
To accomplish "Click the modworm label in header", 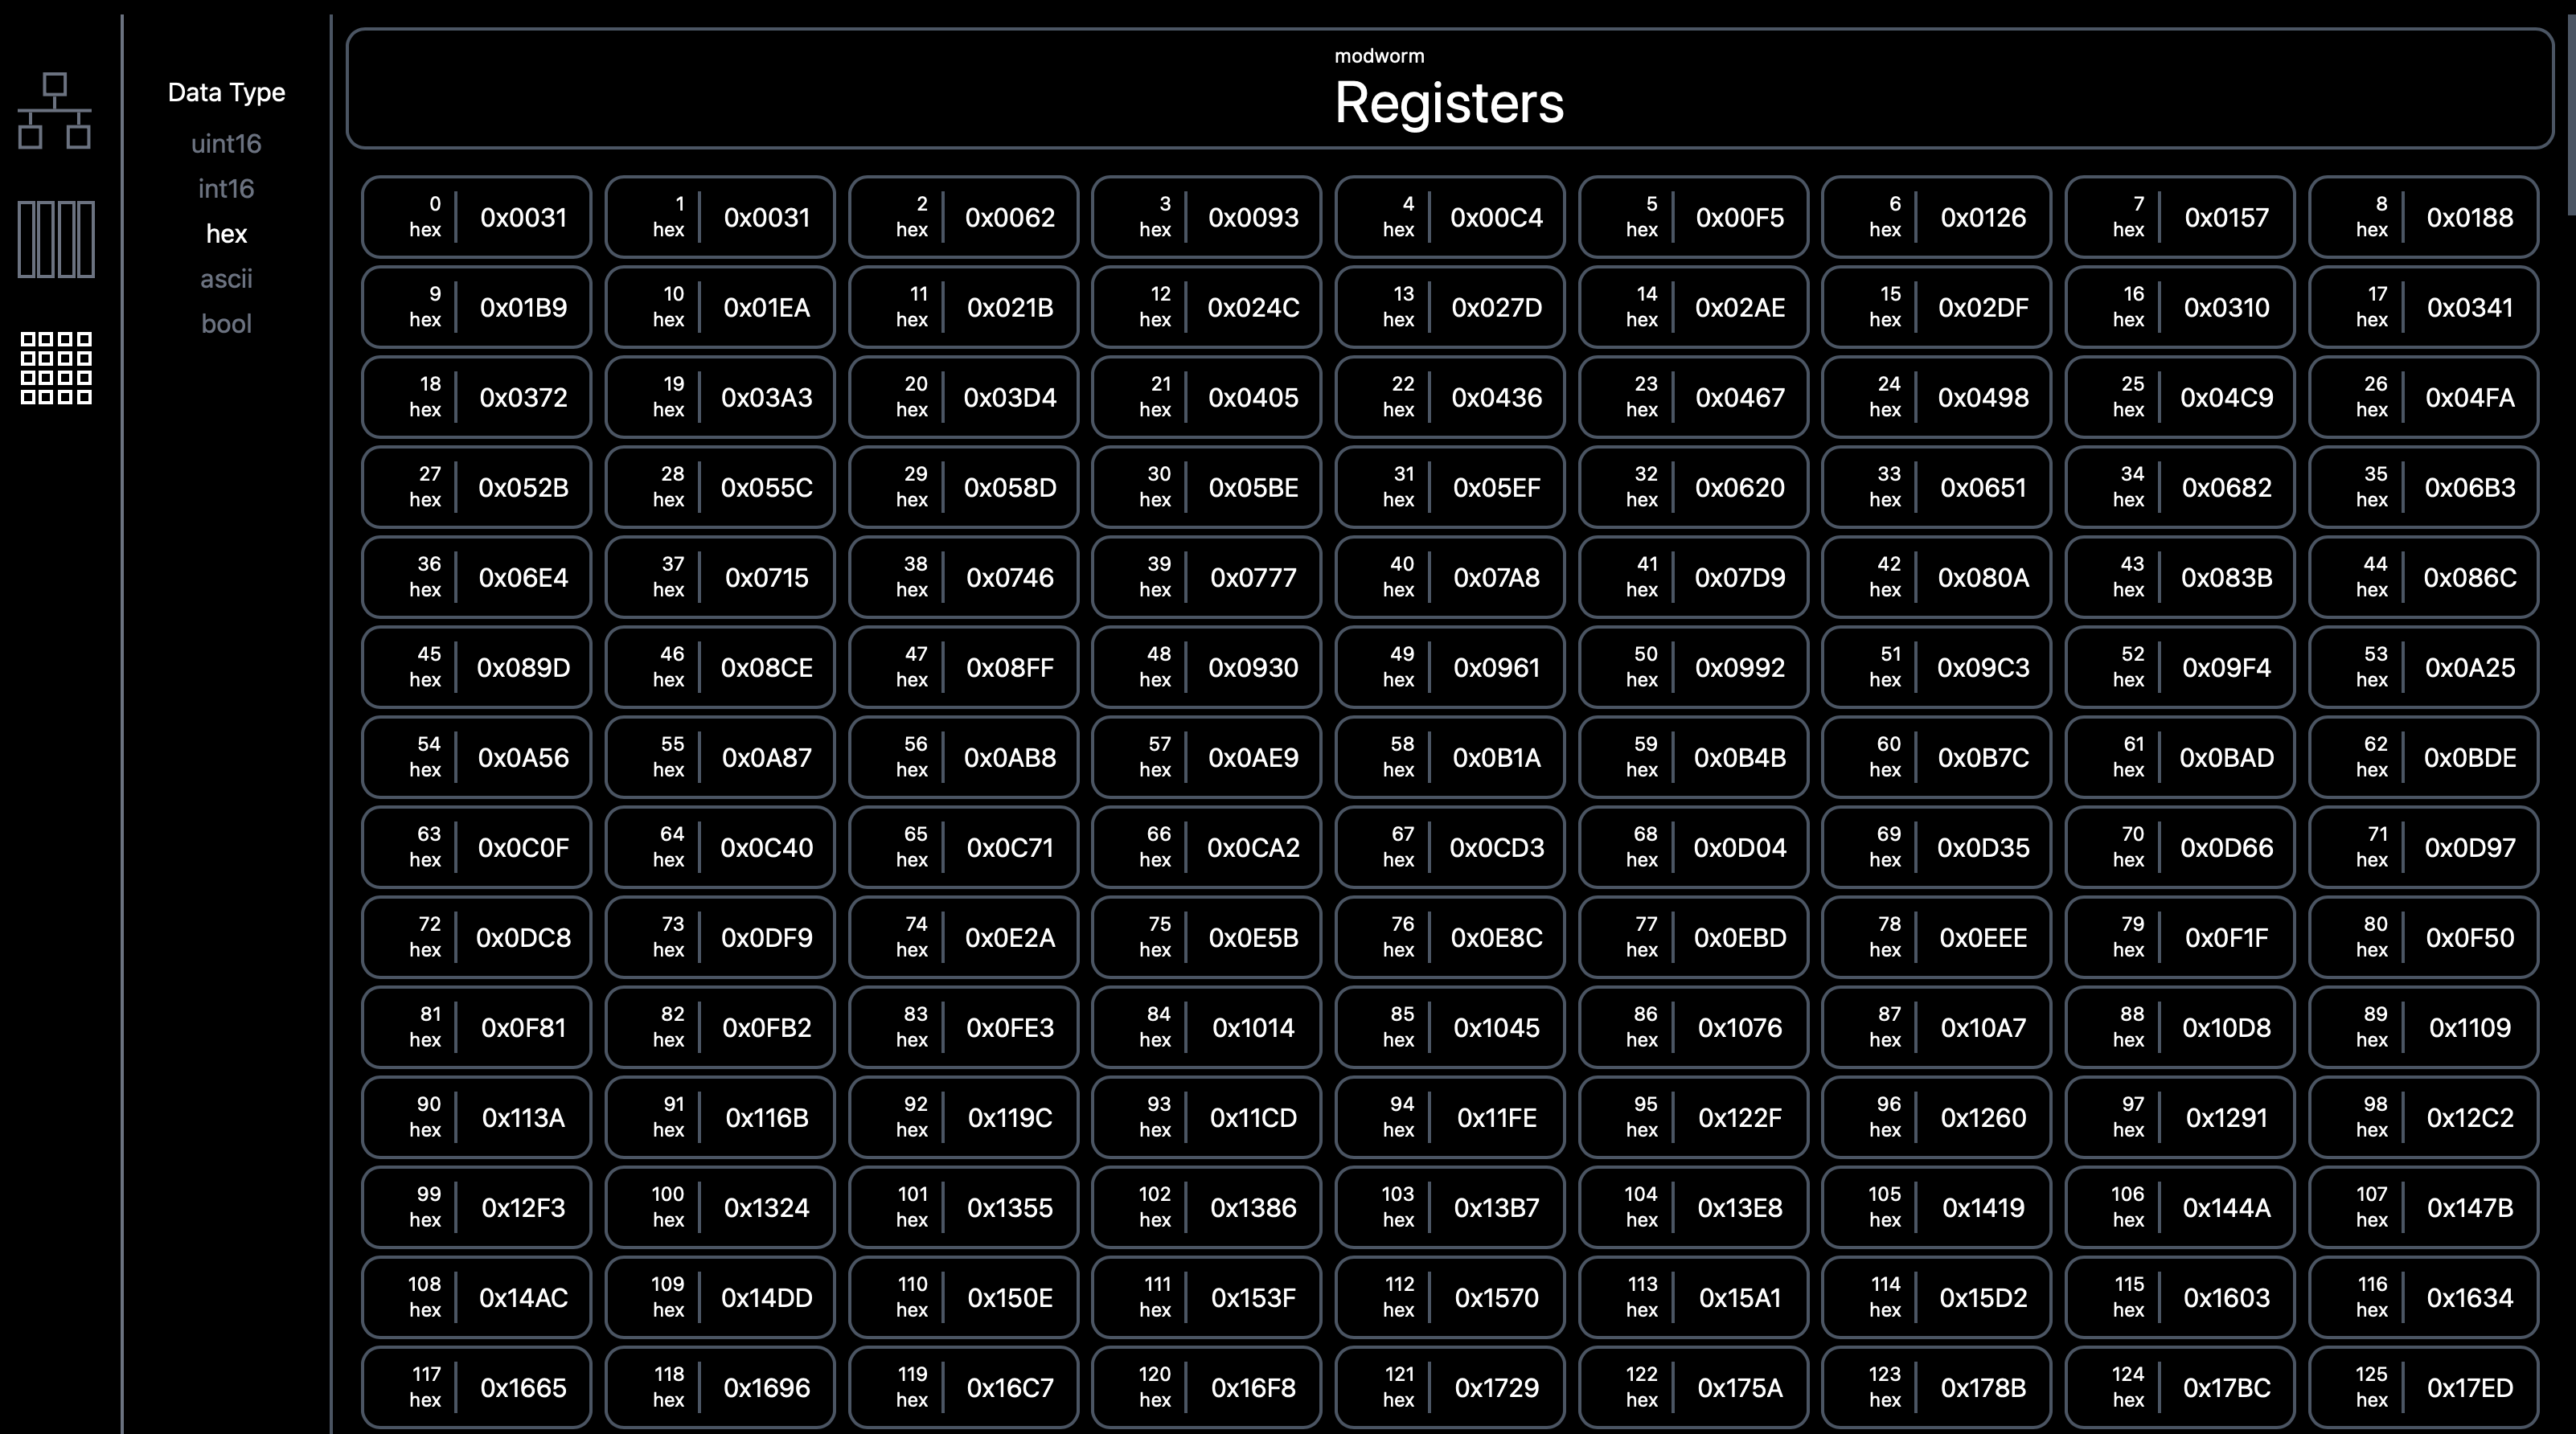I will (x=1379, y=57).
